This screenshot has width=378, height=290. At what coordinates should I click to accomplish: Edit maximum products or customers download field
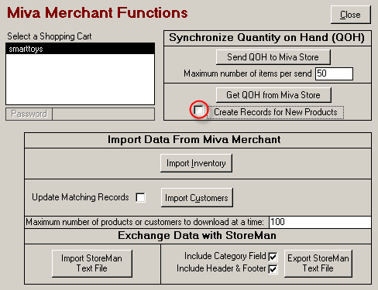pos(320,222)
